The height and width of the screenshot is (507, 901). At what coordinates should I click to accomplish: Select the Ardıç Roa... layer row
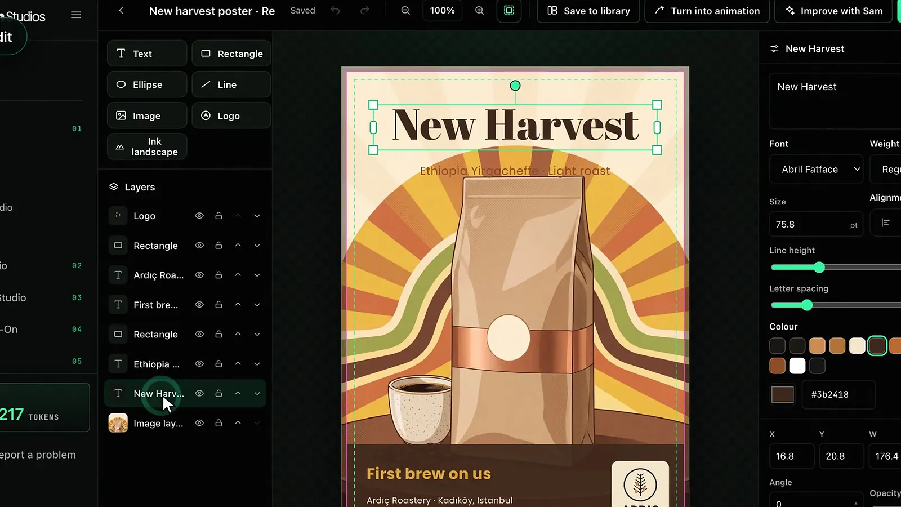185,275
